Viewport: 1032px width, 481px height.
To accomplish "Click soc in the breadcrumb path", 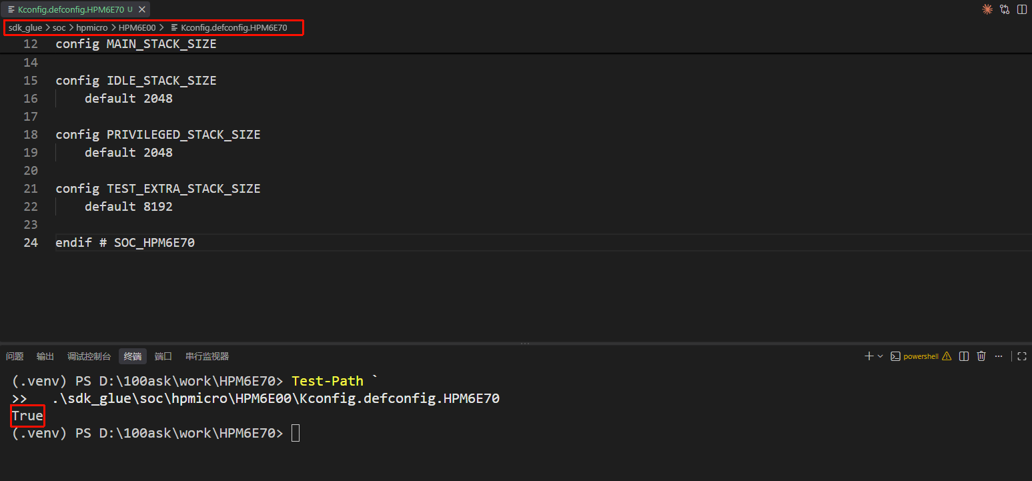I will (x=59, y=27).
